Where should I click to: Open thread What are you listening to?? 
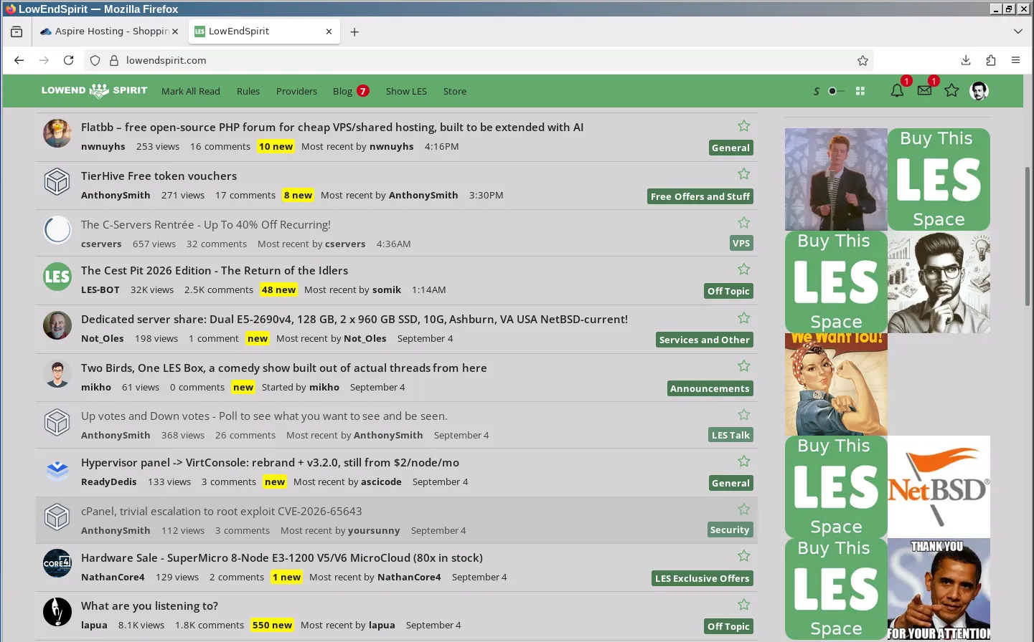149,605
